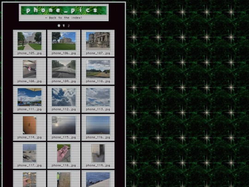Open the phone_108.jpg thumbnail
The image size is (249, 187).
click(30, 69)
